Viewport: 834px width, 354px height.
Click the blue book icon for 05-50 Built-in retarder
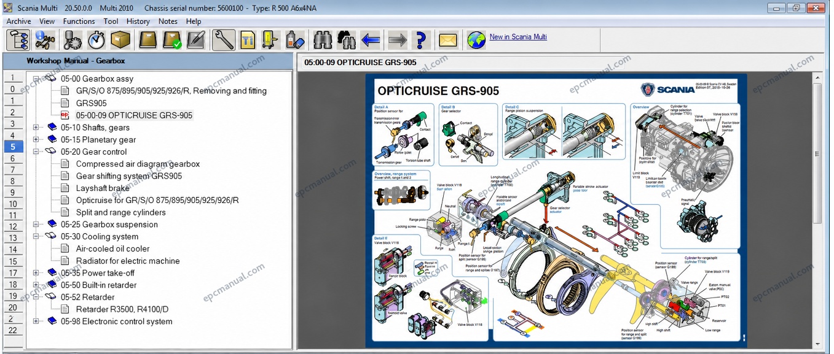(x=52, y=285)
